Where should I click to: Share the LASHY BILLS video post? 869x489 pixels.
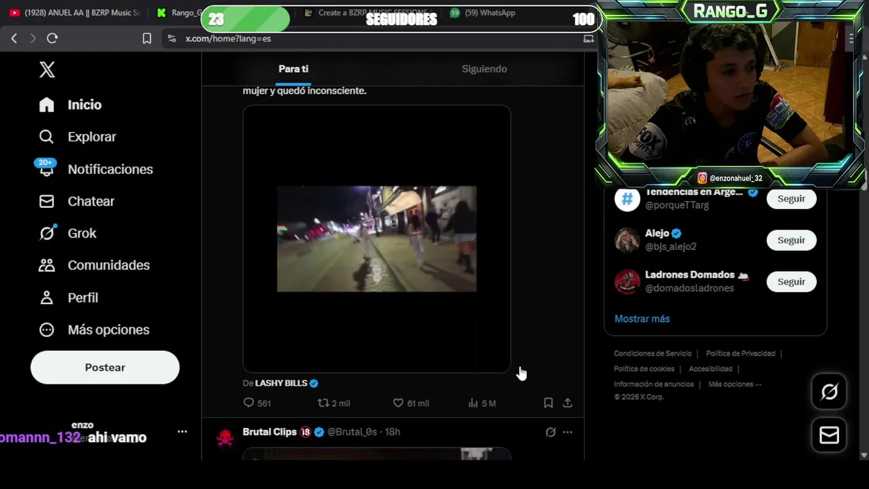click(x=568, y=403)
